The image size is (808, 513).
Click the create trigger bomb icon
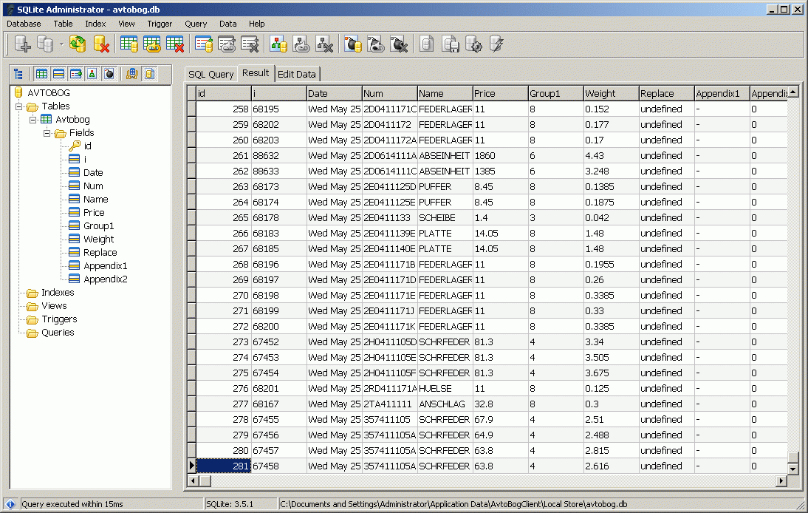(353, 44)
